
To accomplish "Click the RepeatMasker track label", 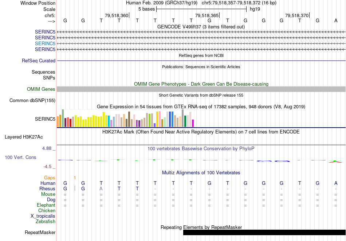I will tap(40, 232).
